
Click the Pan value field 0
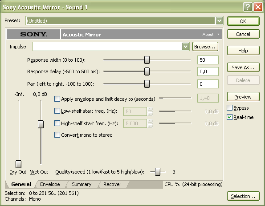(208, 84)
